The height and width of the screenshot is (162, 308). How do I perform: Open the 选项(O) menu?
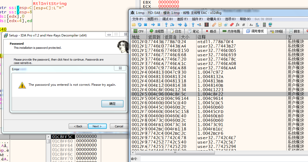point(230,19)
